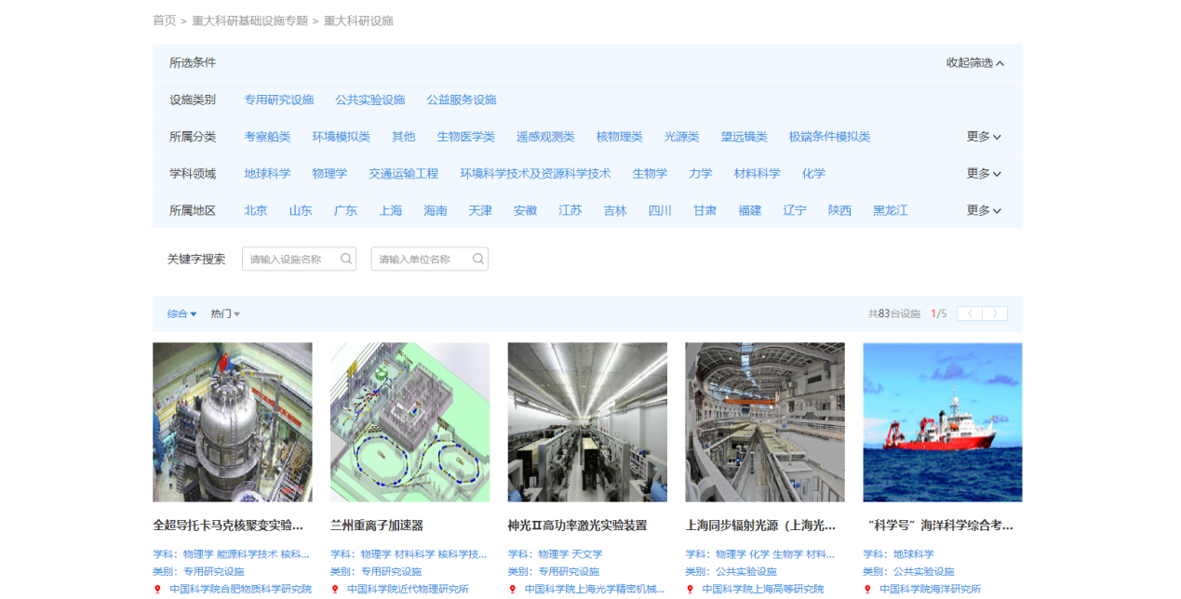The width and height of the screenshot is (1181, 599).
Task: Filter discipline by 材料科学
Action: [x=758, y=174]
